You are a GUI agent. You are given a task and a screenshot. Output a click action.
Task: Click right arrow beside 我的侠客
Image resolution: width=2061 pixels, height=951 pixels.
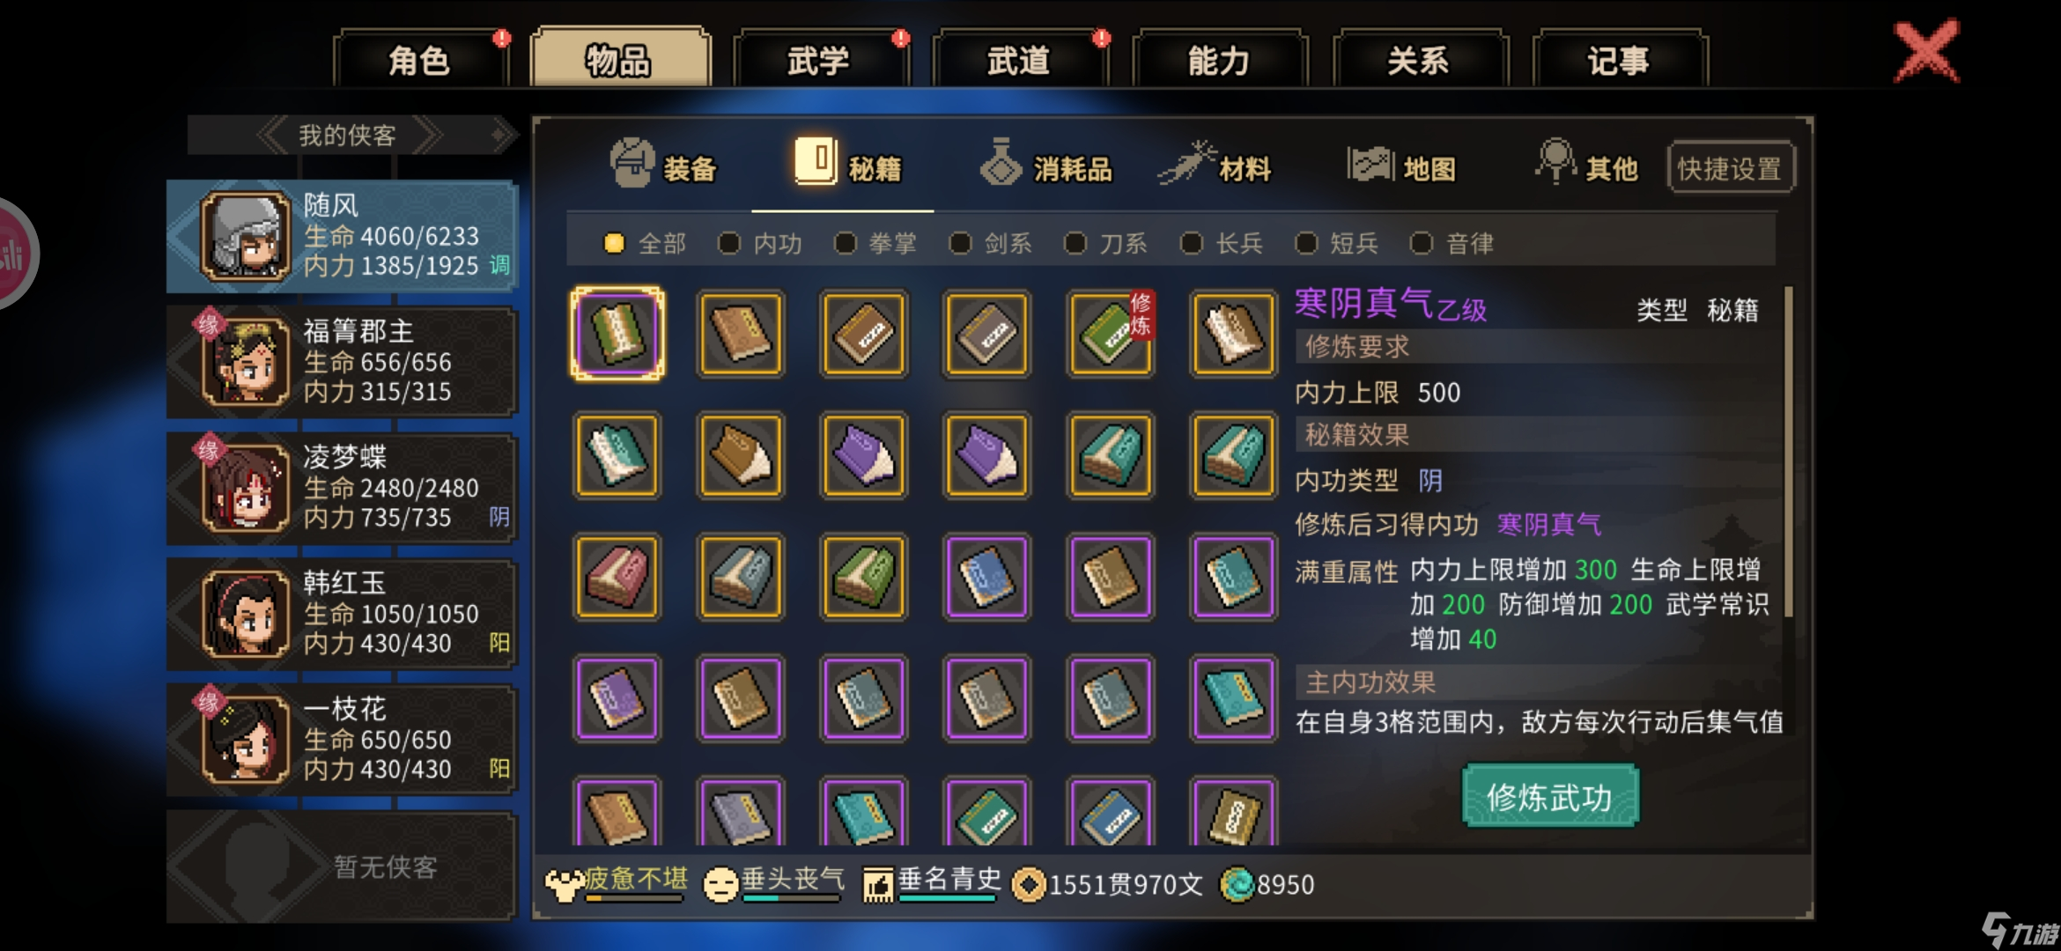425,135
